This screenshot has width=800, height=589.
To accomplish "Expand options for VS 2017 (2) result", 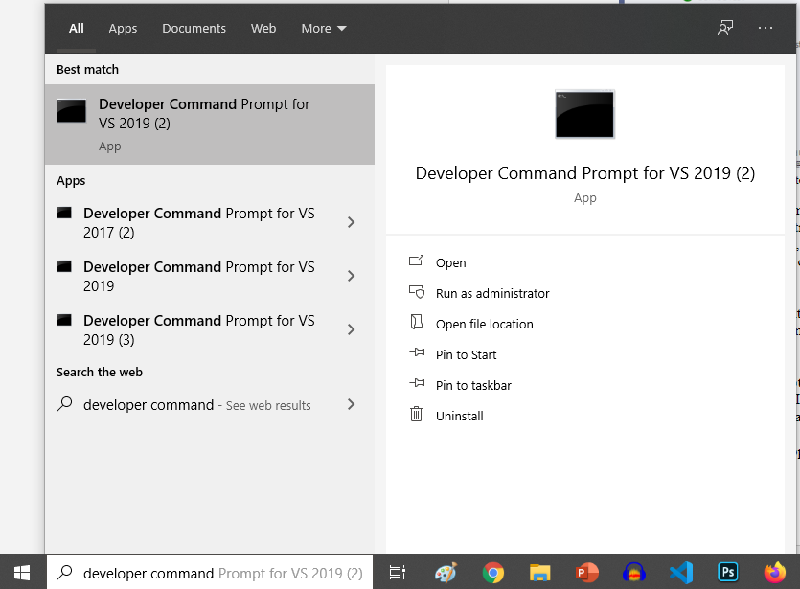I will point(351,222).
